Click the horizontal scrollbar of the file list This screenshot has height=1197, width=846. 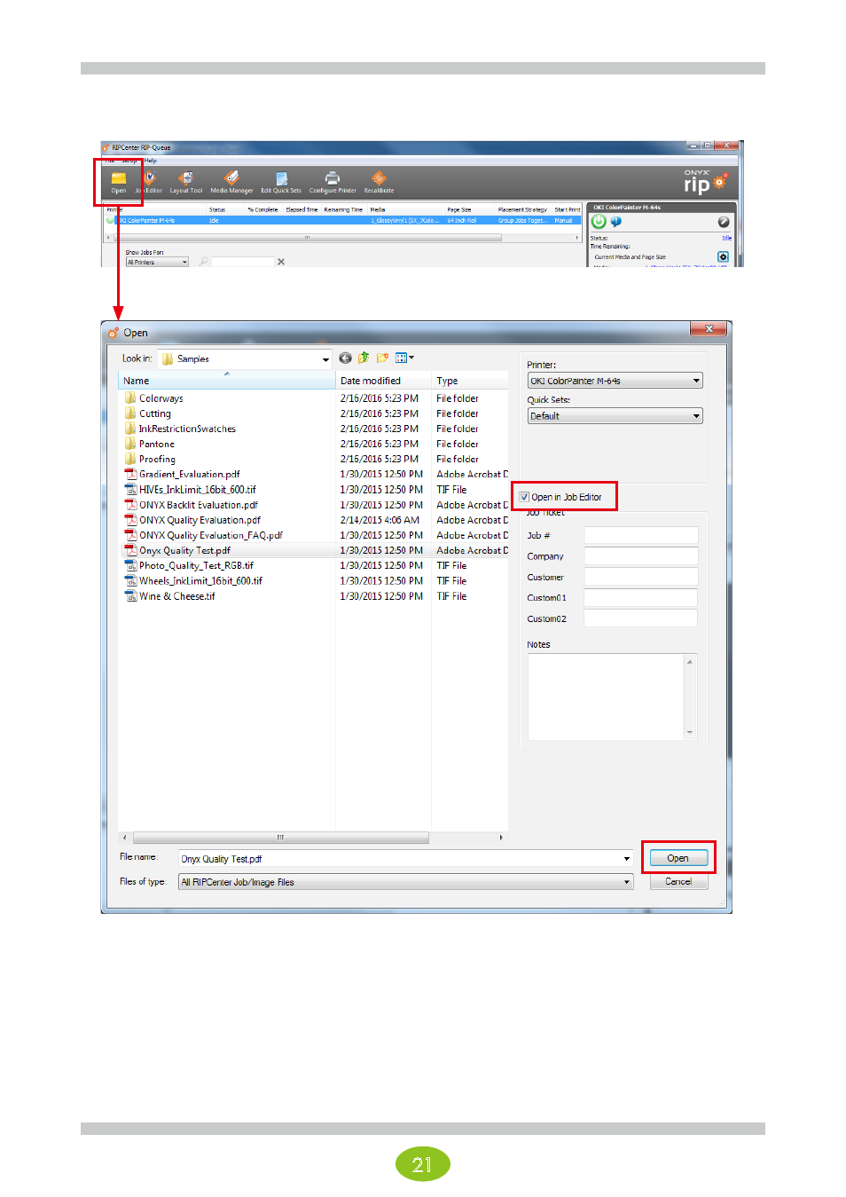pos(280,838)
